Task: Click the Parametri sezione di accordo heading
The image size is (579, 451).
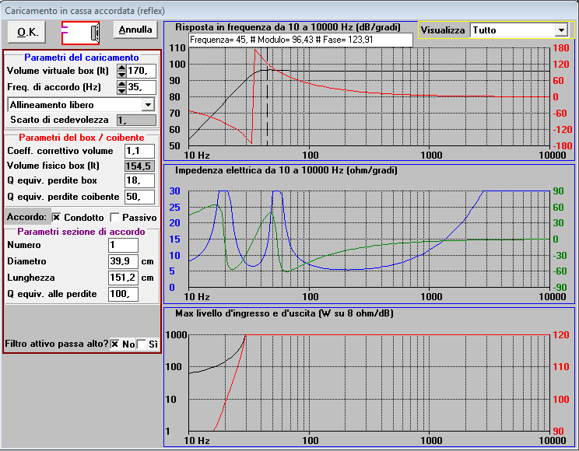Action: (81, 232)
